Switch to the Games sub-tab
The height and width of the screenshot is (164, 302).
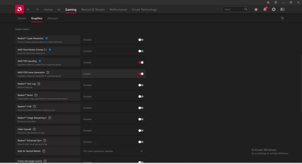tap(22, 18)
